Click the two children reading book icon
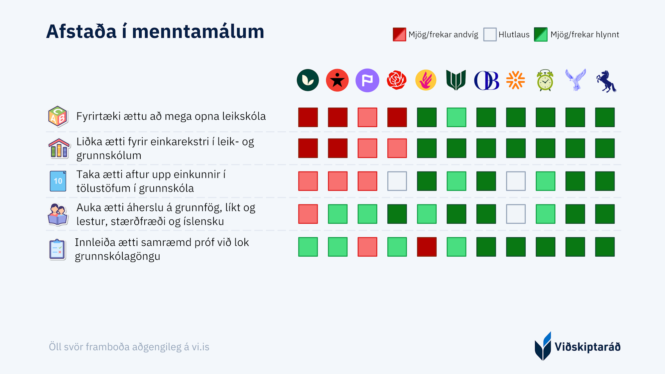This screenshot has height=374, width=665. (58, 214)
